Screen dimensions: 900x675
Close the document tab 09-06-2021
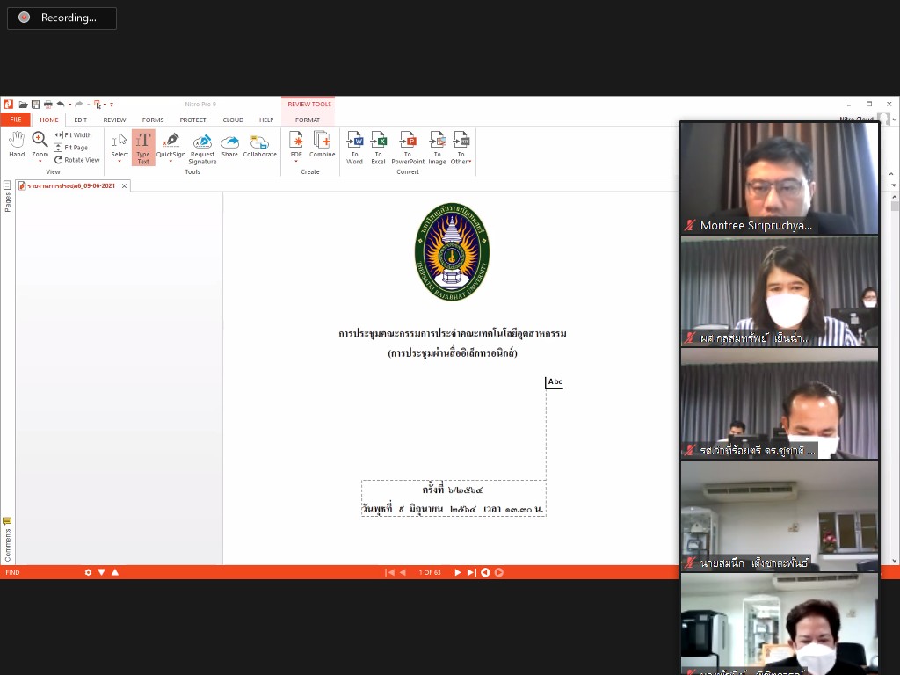[x=124, y=186]
